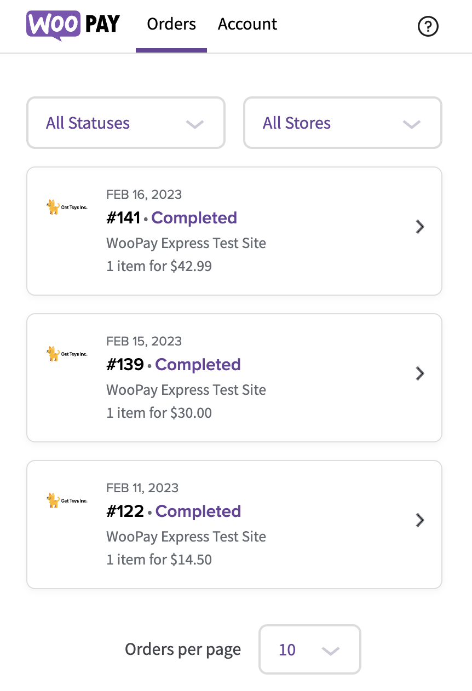Open order #139 using its right chevron
Screen dimensions: 472x691
420,373
